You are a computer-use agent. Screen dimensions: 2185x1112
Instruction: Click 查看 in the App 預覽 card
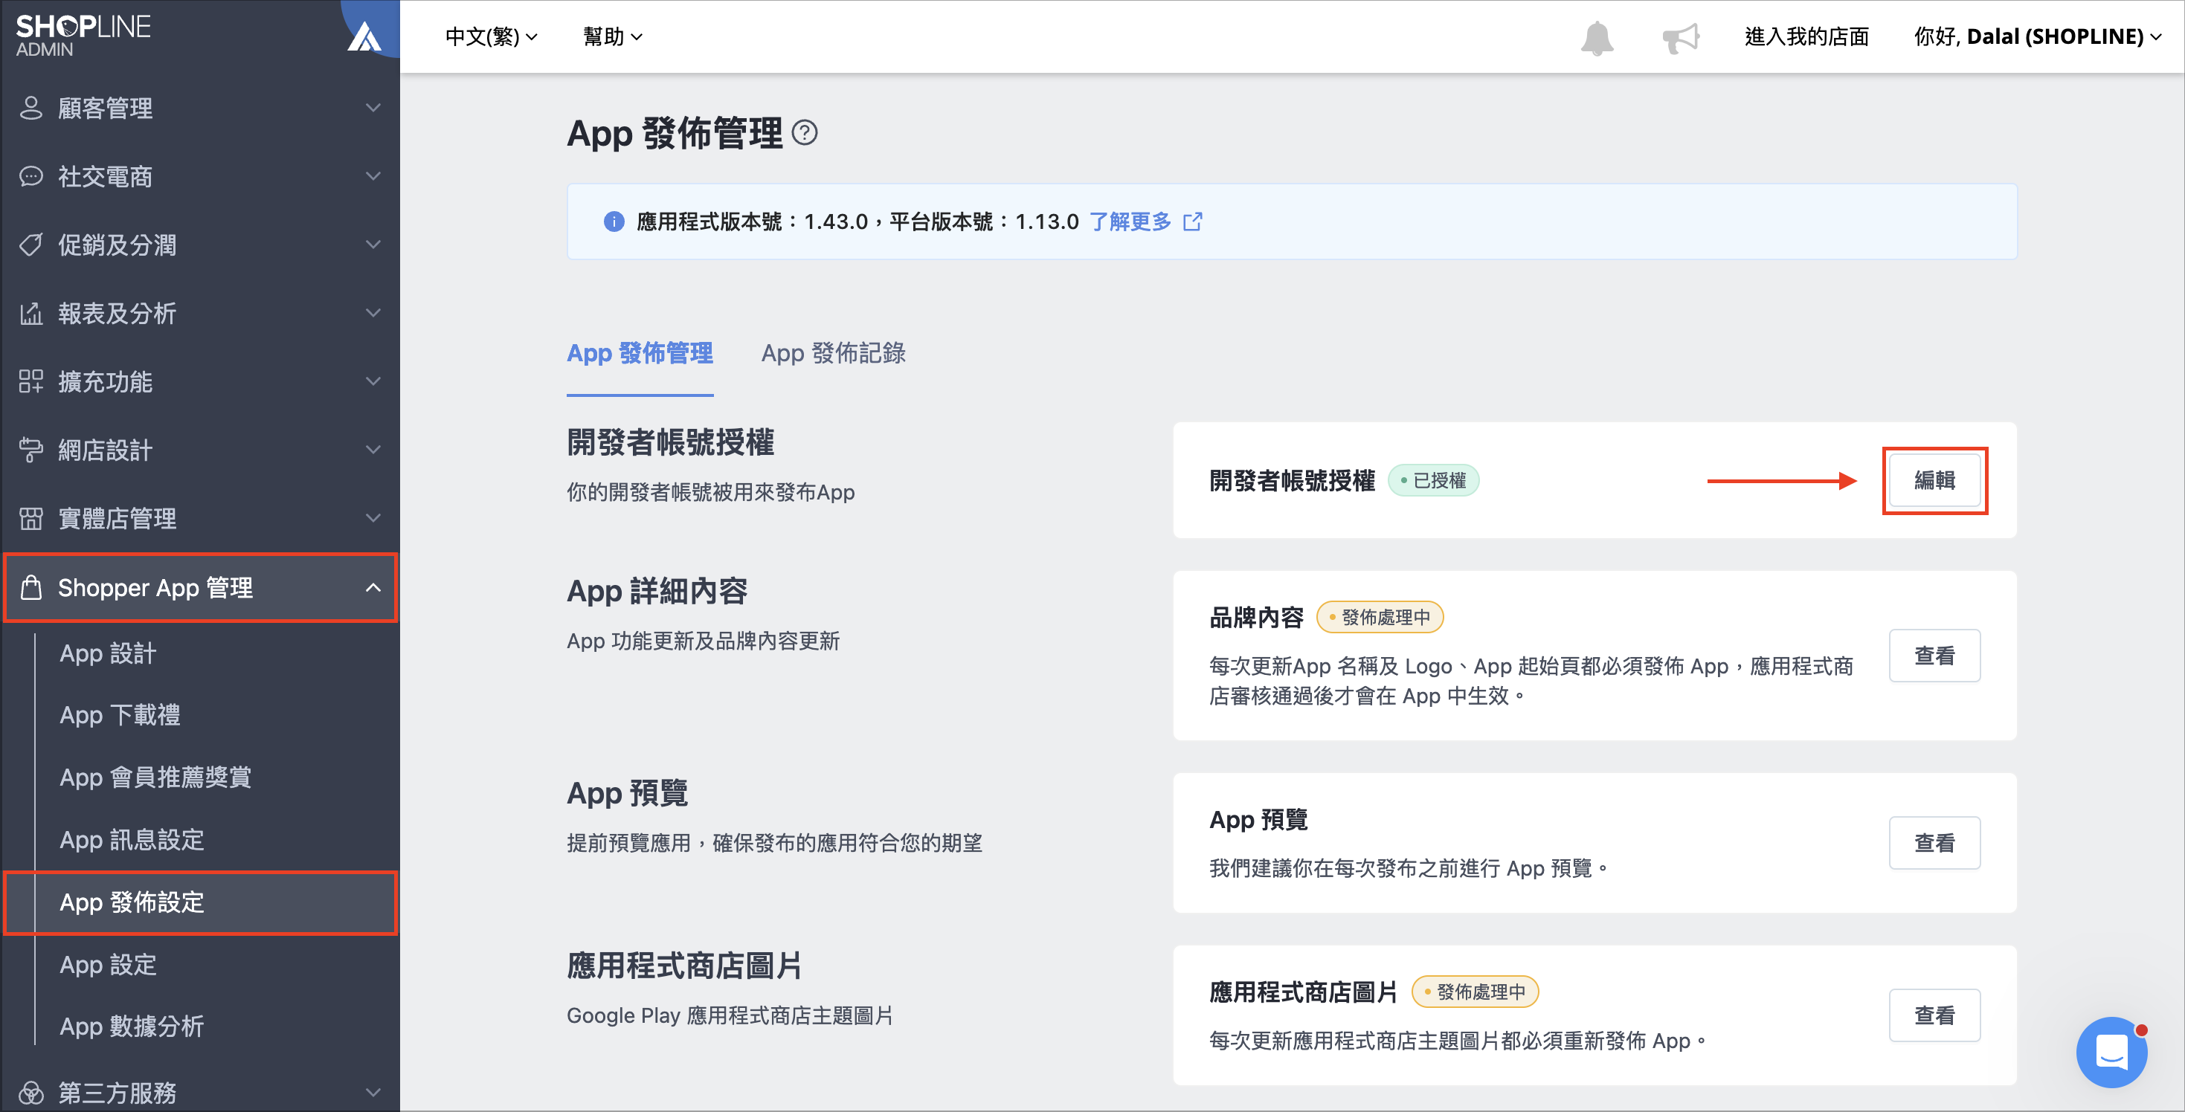tap(1935, 844)
